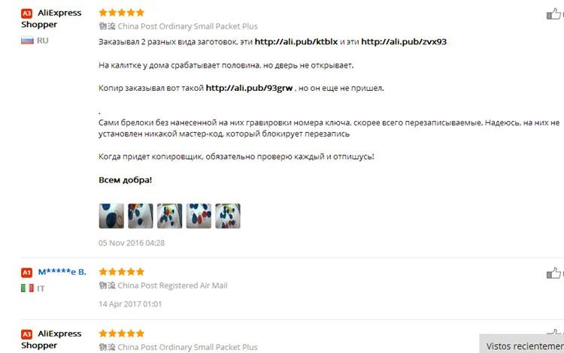Click the Russian flag icon next to RU

click(27, 41)
